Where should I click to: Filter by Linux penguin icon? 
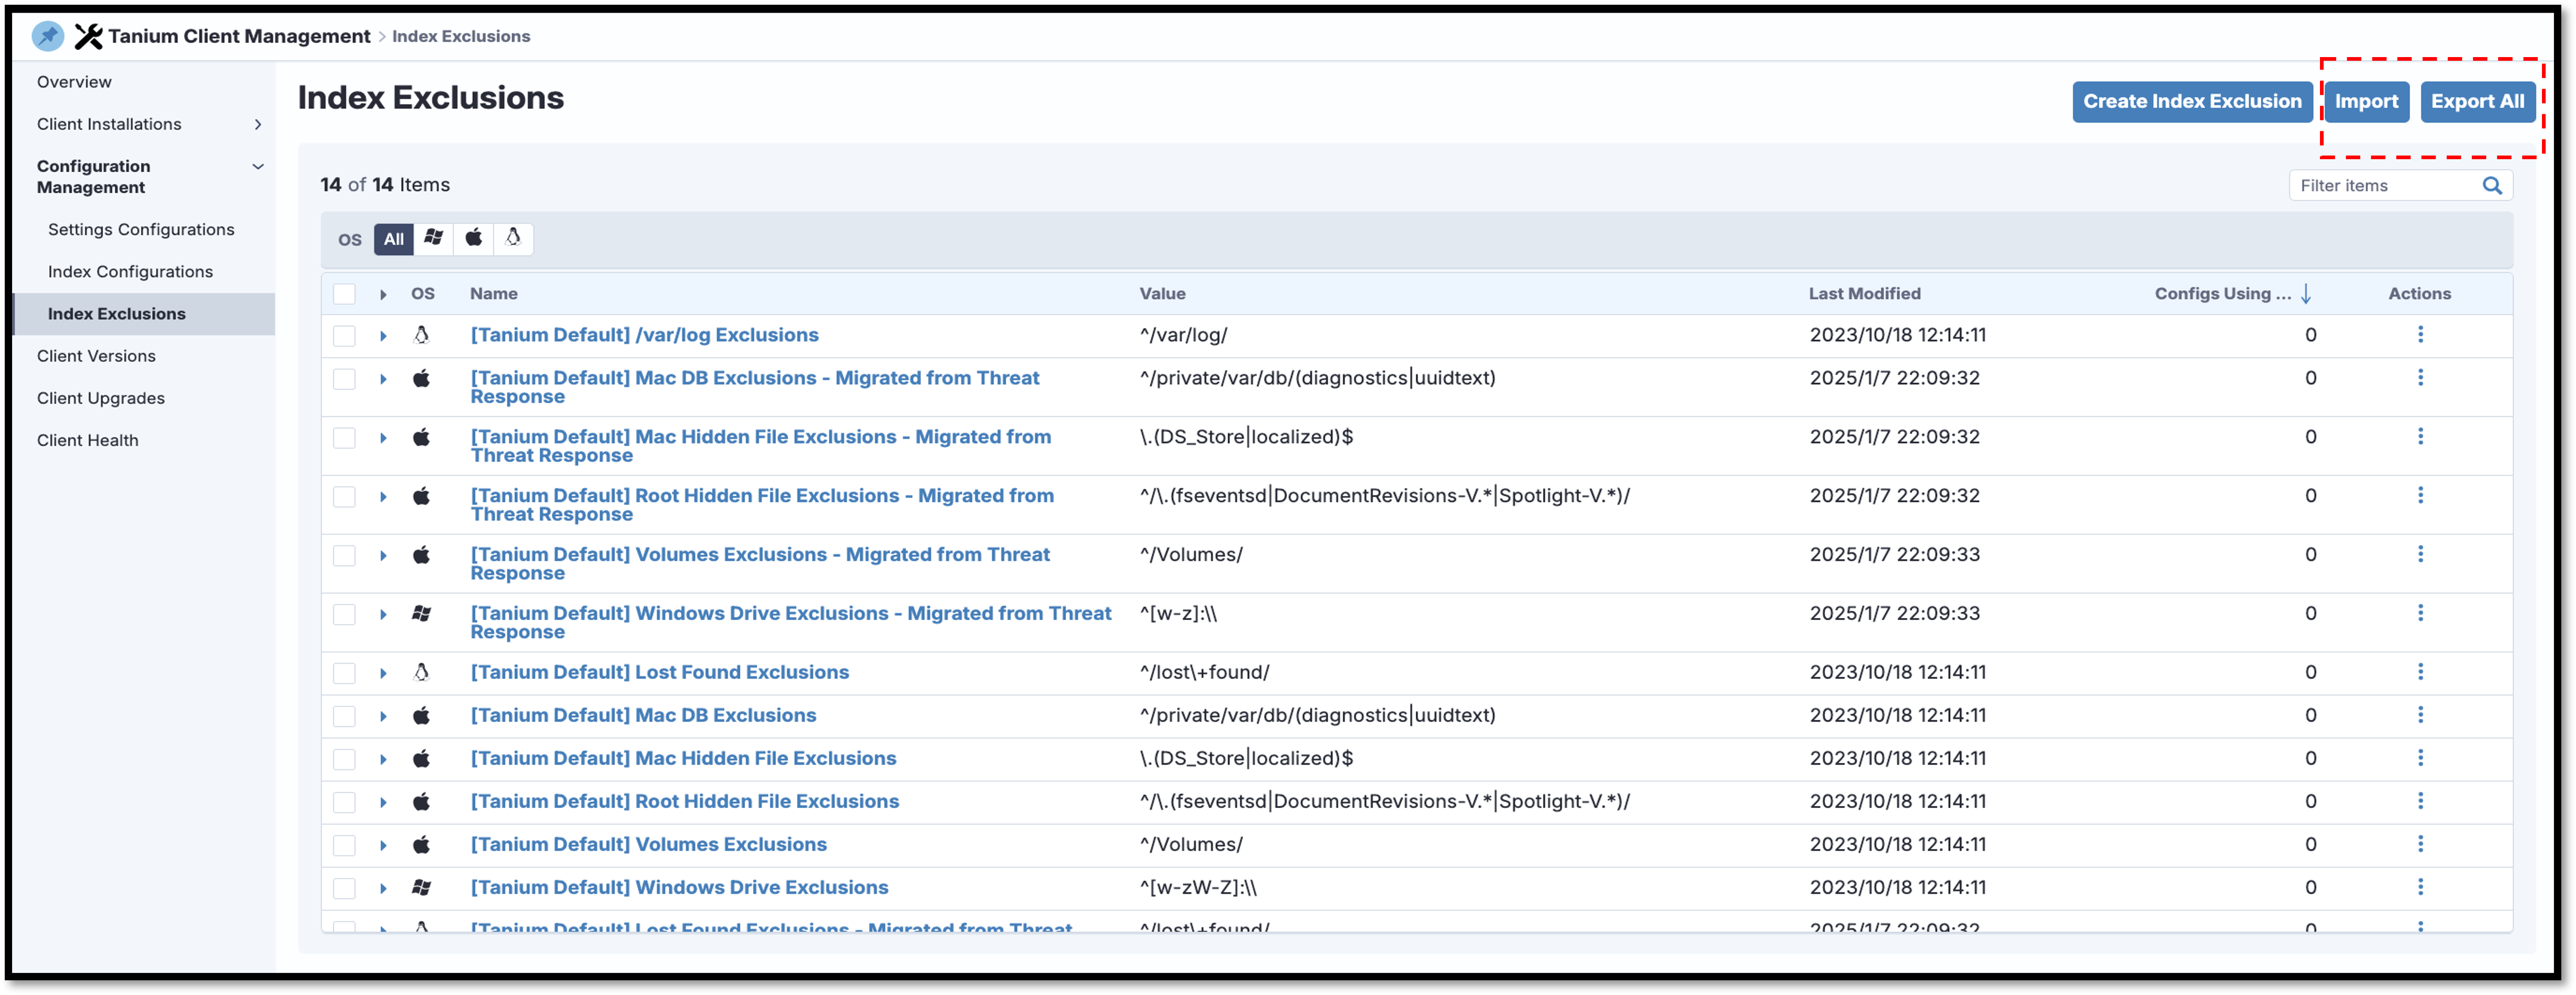tap(513, 238)
